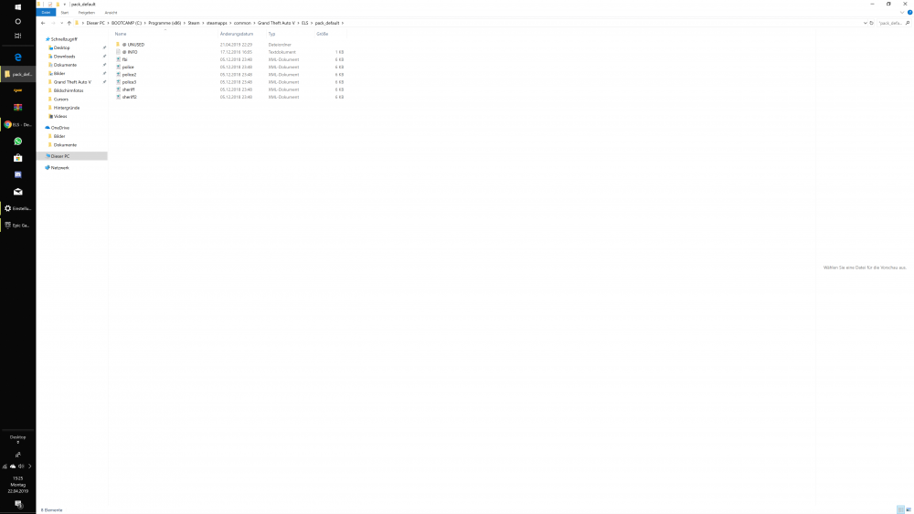
Task: Select Netzwerk in navigation pane
Action: click(59, 168)
